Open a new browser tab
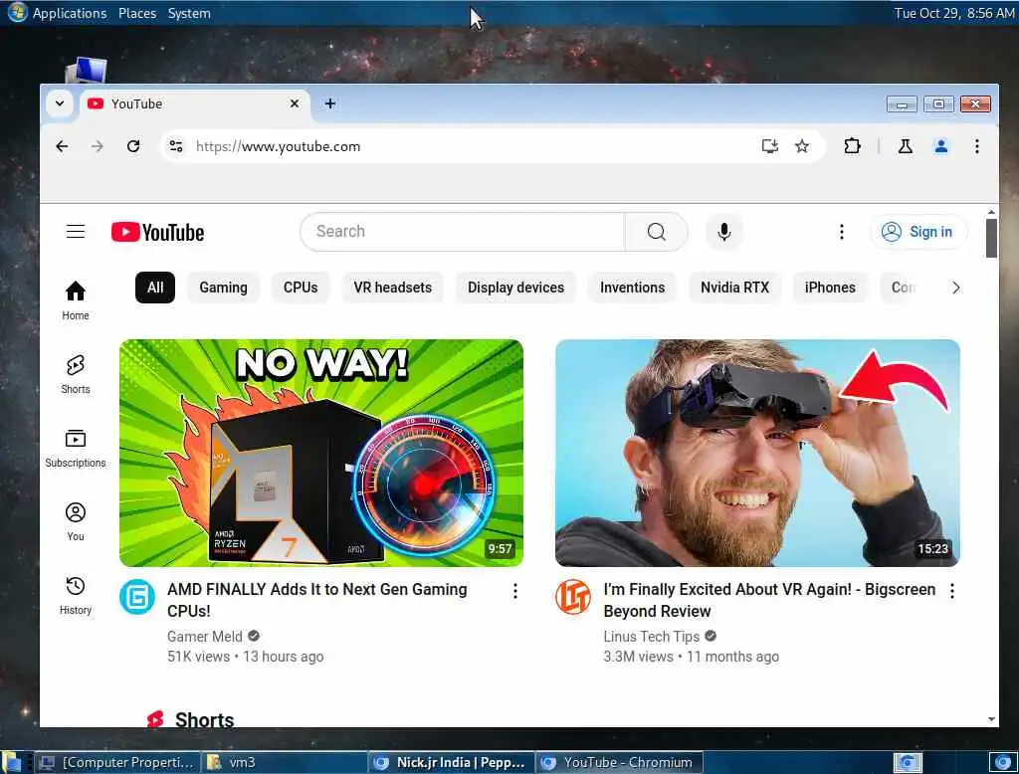This screenshot has width=1019, height=774. pos(330,103)
